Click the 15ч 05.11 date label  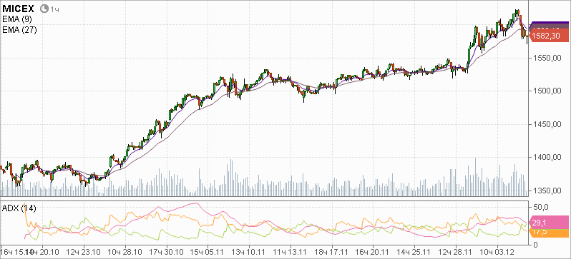coord(208,251)
